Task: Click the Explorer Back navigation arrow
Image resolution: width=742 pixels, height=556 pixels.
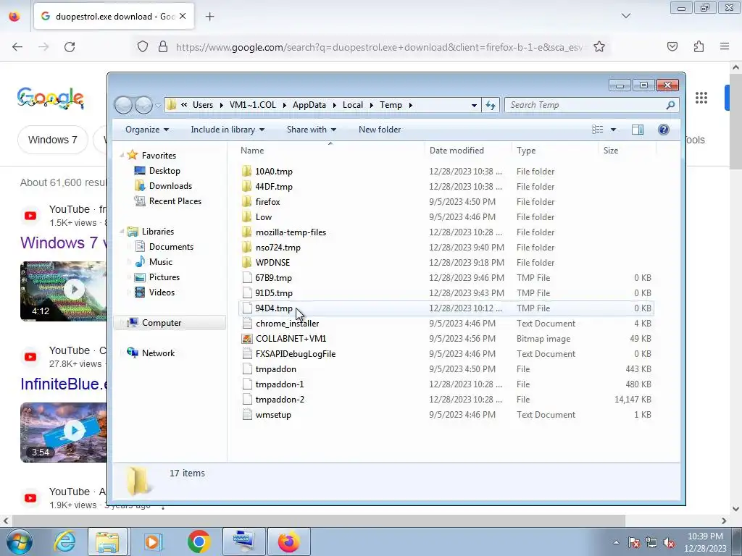Action: 123,105
